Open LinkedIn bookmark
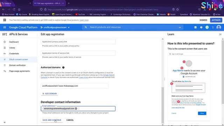Screen dimensions: 224x126 [x=161, y=14]
